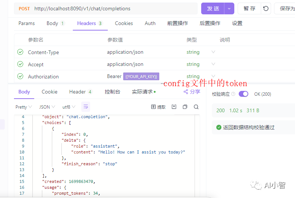Select the response Header tab
295x198 pixels.
click(x=81, y=92)
